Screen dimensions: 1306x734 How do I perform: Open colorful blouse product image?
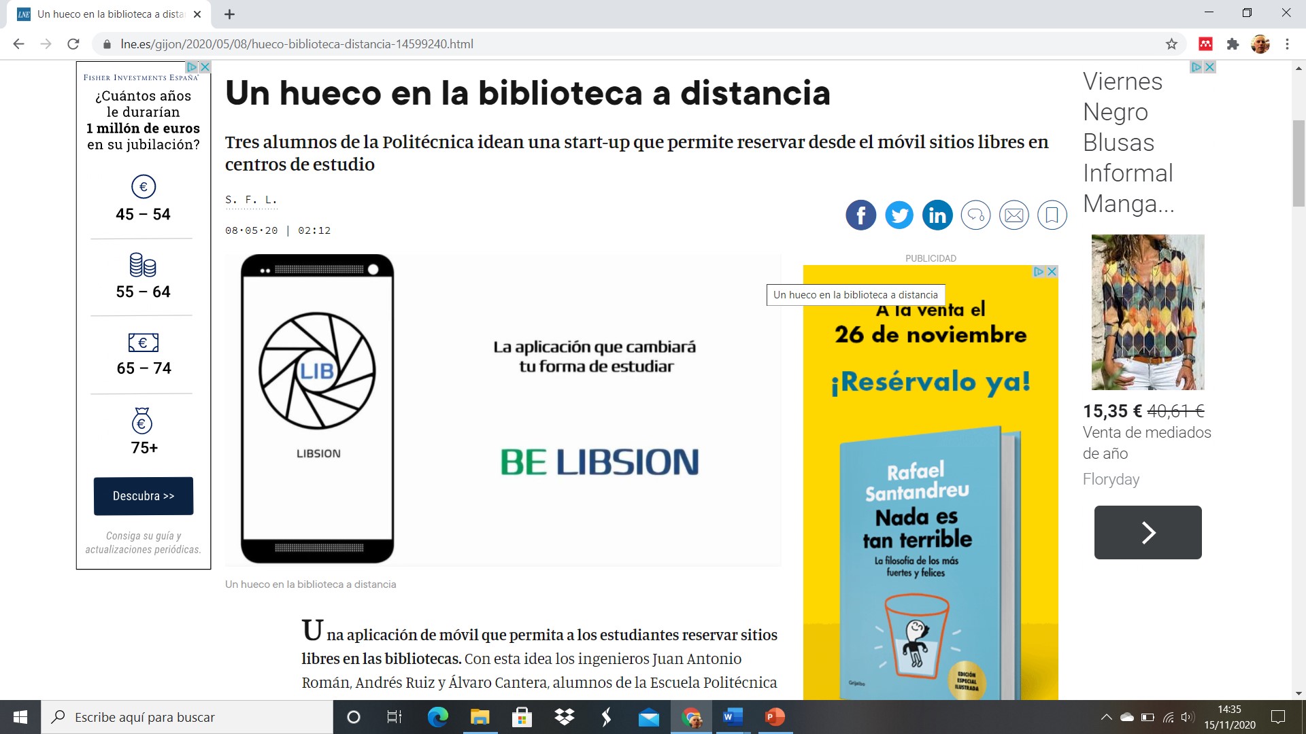pos(1148,312)
